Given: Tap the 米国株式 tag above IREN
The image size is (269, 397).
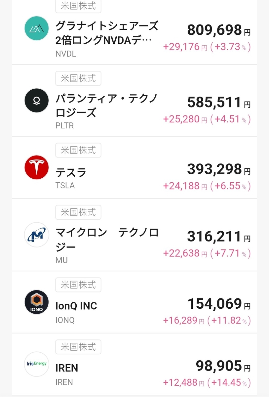Looking at the screenshot, I should pyautogui.click(x=78, y=347).
